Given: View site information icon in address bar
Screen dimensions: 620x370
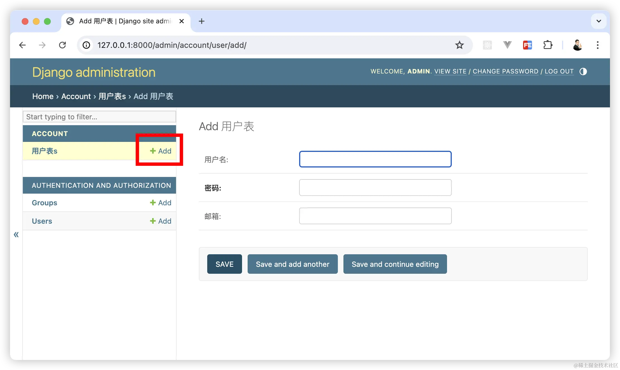Looking at the screenshot, I should pyautogui.click(x=86, y=45).
